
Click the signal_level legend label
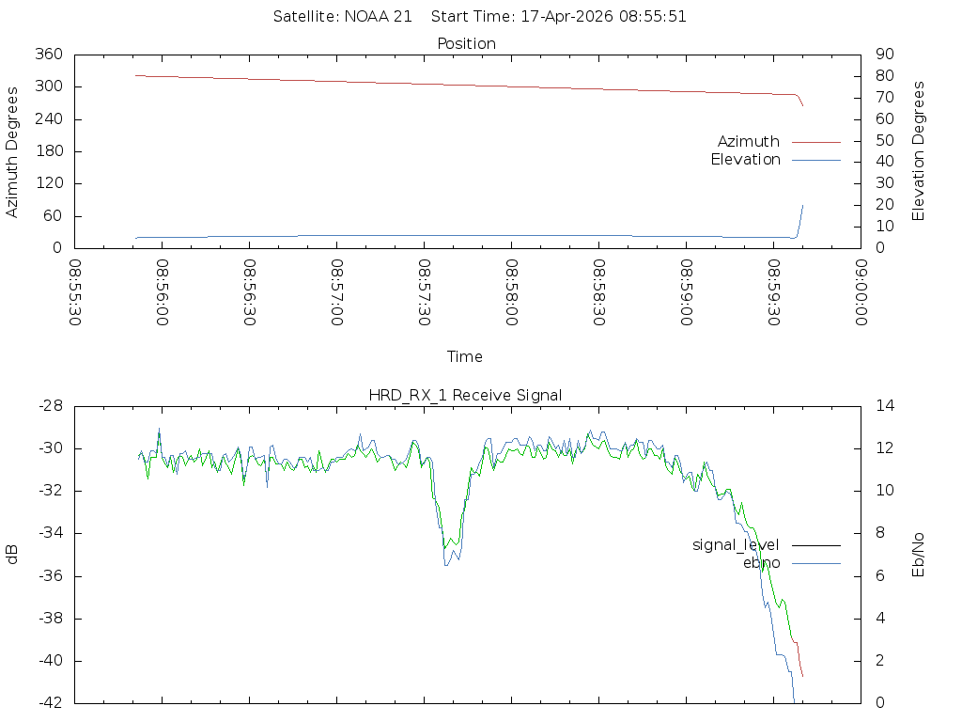(736, 545)
